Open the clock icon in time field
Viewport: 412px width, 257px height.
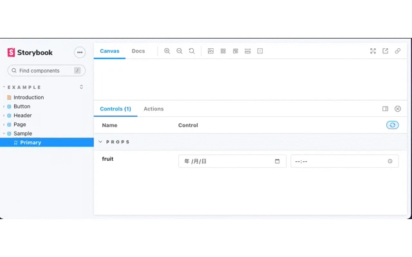click(390, 161)
